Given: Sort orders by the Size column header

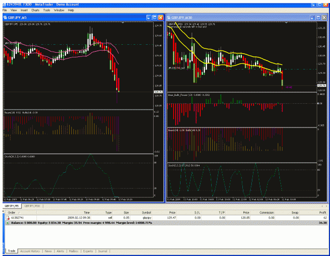Looking at the screenshot, I should tap(121, 212).
